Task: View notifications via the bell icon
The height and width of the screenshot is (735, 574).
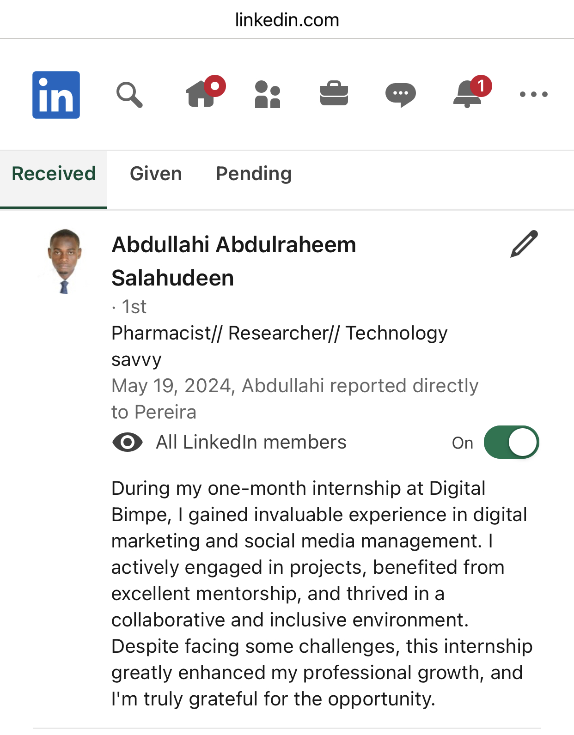Action: click(468, 94)
